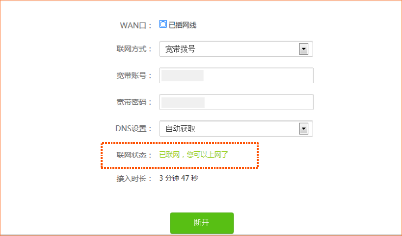Open the 联网方式 dropdown showing 宽带拨号
402x236 pixels.
point(236,49)
